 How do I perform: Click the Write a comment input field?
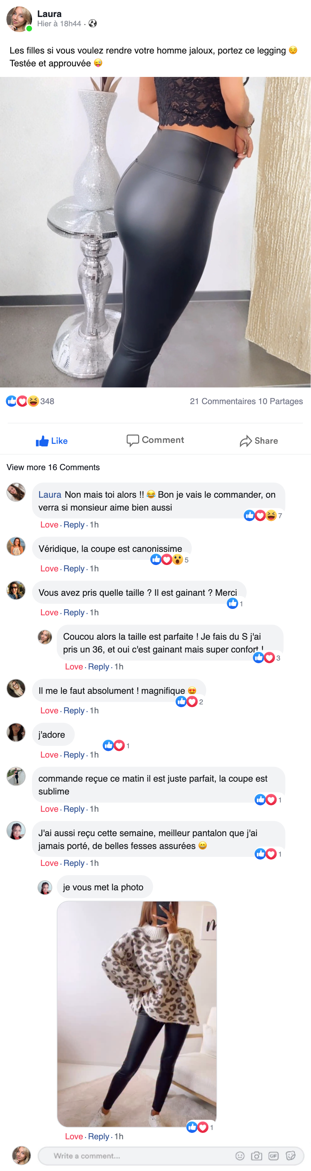click(136, 1156)
